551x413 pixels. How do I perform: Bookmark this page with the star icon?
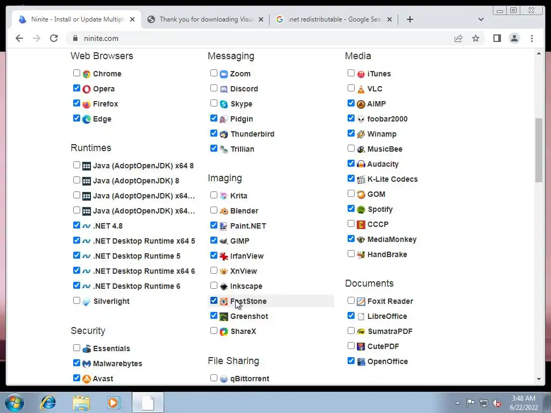click(x=476, y=38)
